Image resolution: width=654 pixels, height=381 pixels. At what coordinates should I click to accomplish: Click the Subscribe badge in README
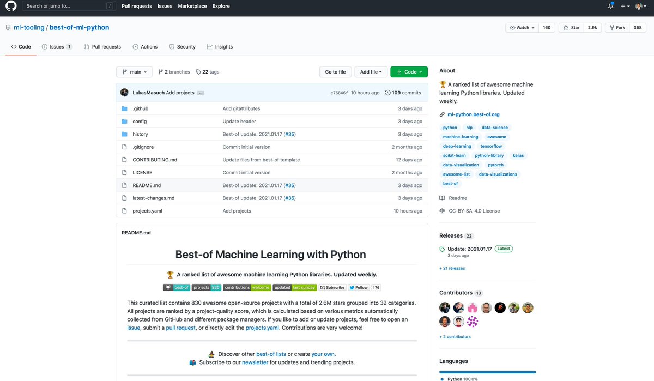332,287
